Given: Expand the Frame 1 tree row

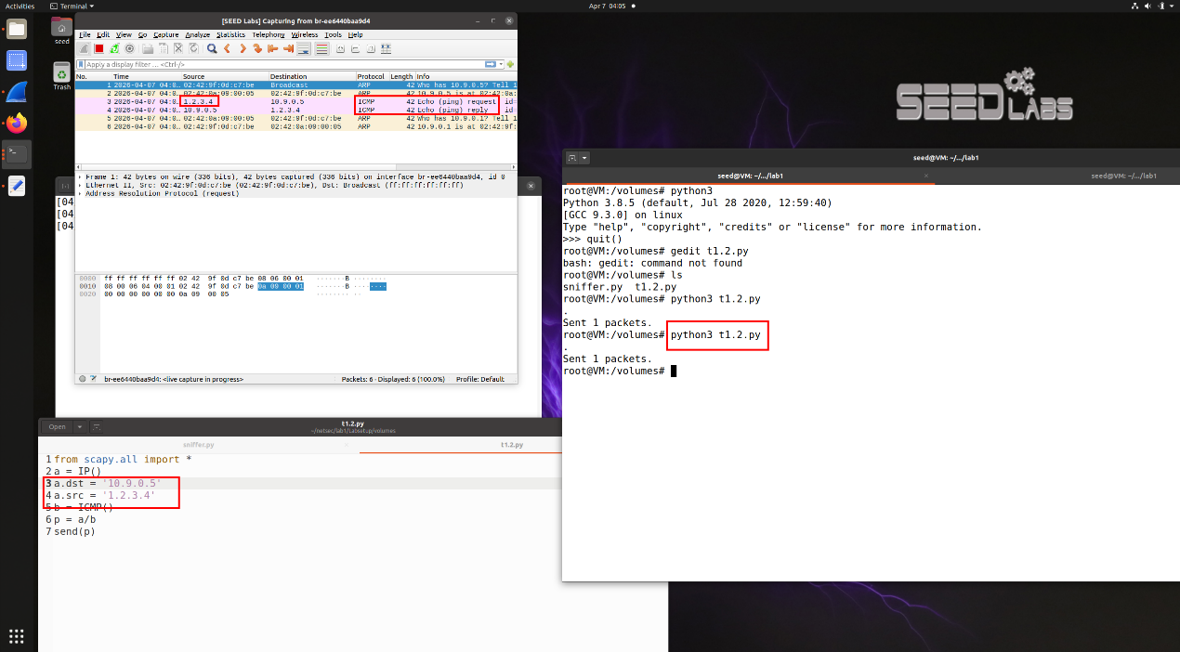Looking at the screenshot, I should pyautogui.click(x=81, y=176).
